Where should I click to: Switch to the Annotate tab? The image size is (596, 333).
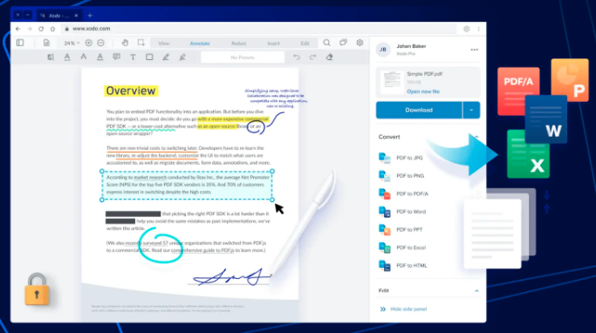(x=200, y=44)
